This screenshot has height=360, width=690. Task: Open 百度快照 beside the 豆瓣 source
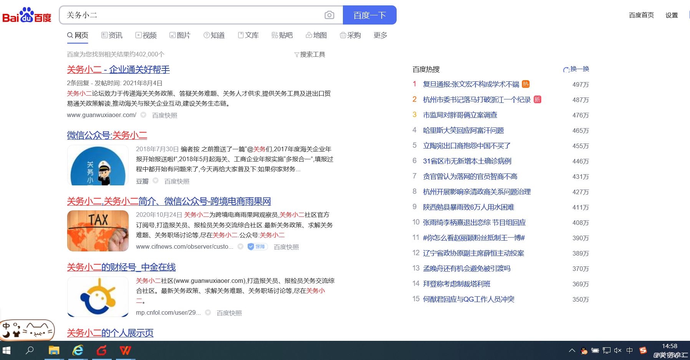click(x=177, y=182)
